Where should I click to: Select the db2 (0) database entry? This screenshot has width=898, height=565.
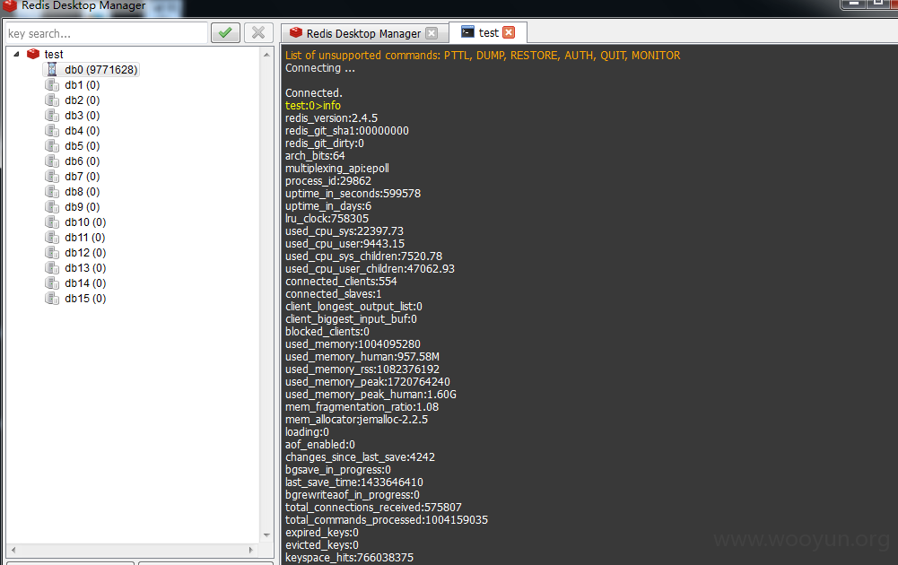tap(82, 100)
